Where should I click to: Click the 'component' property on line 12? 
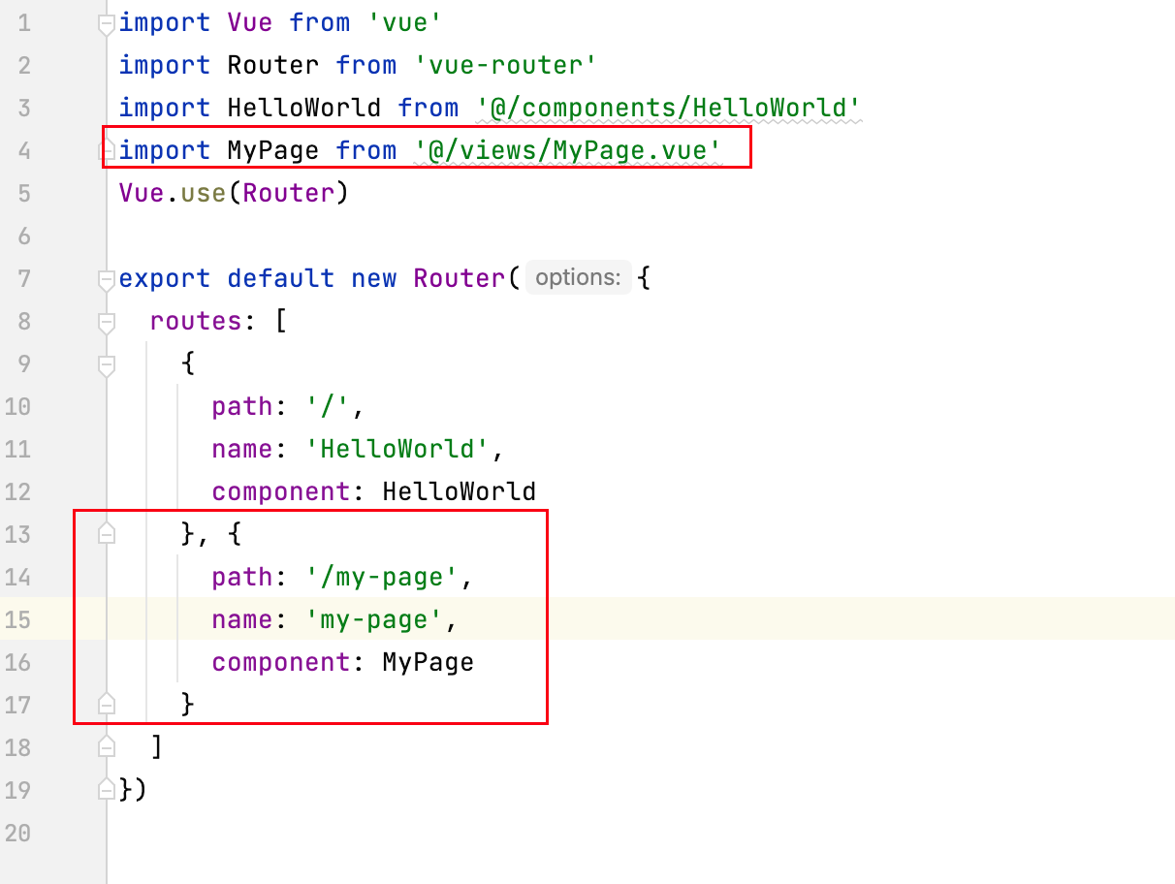[281, 491]
